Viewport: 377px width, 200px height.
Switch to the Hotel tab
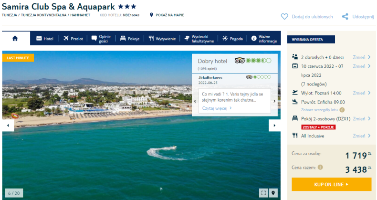coord(45,39)
